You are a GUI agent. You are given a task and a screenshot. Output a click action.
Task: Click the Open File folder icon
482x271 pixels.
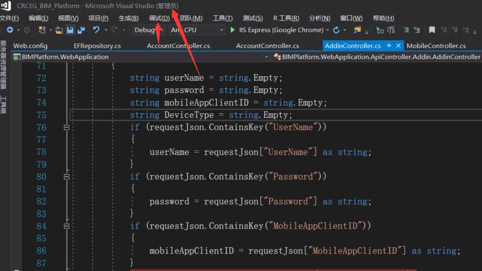[x=59, y=30]
